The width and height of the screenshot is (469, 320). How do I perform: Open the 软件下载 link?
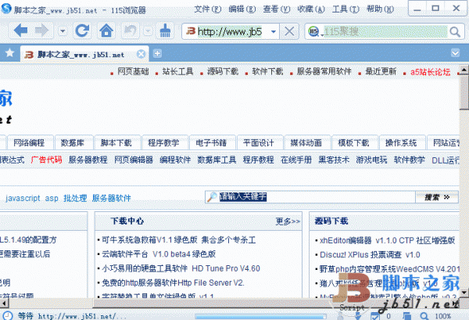coord(267,71)
